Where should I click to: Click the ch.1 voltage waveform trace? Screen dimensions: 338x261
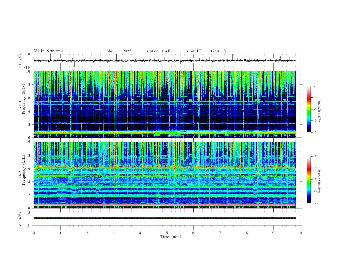[164, 61]
